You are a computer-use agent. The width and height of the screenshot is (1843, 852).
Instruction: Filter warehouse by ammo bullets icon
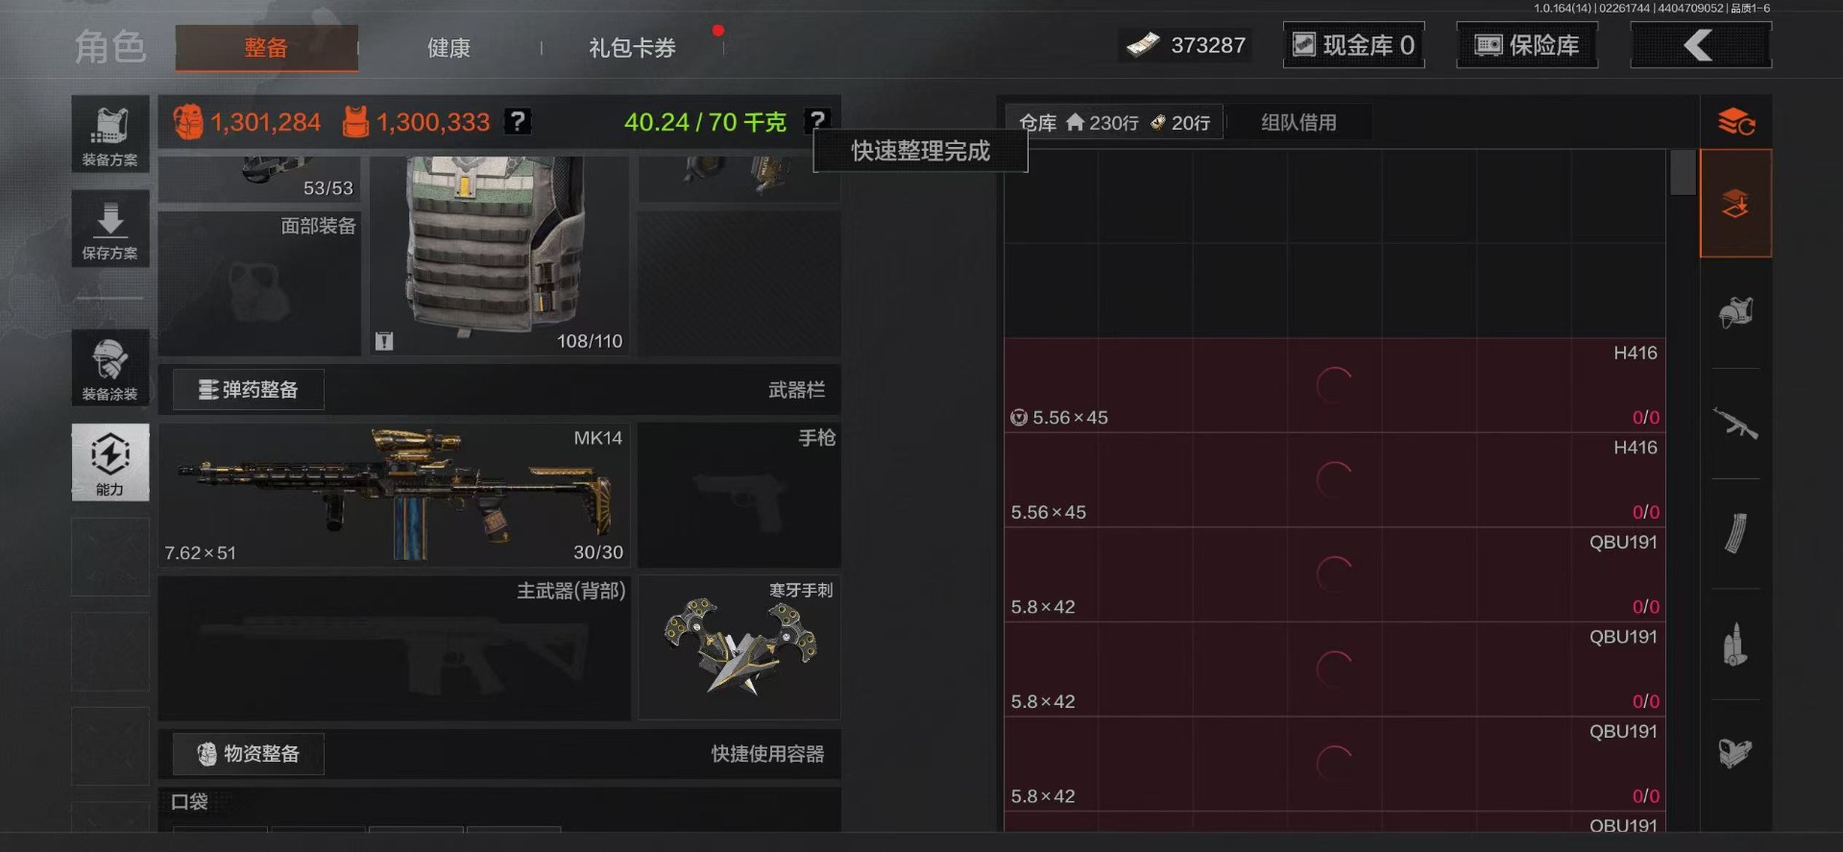coord(1735,645)
